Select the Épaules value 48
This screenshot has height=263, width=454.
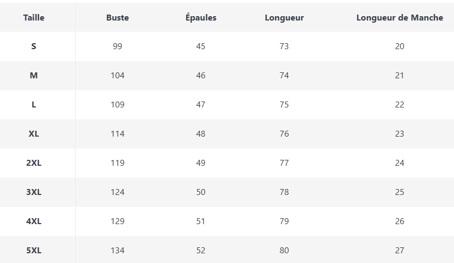pyautogui.click(x=201, y=134)
